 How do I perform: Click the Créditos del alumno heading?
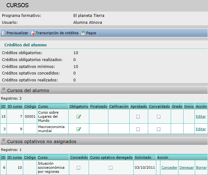click(x=26, y=45)
